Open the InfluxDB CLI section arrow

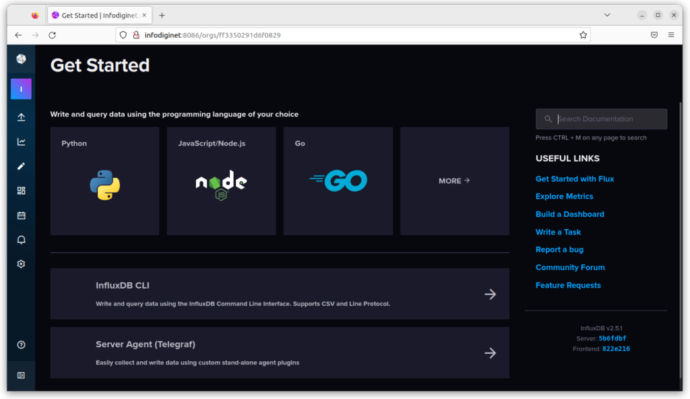point(491,294)
